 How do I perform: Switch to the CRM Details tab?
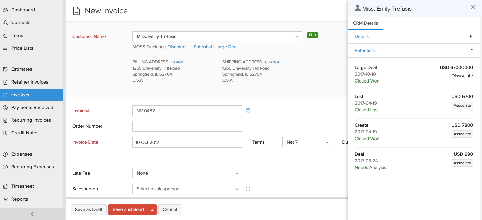[365, 23]
